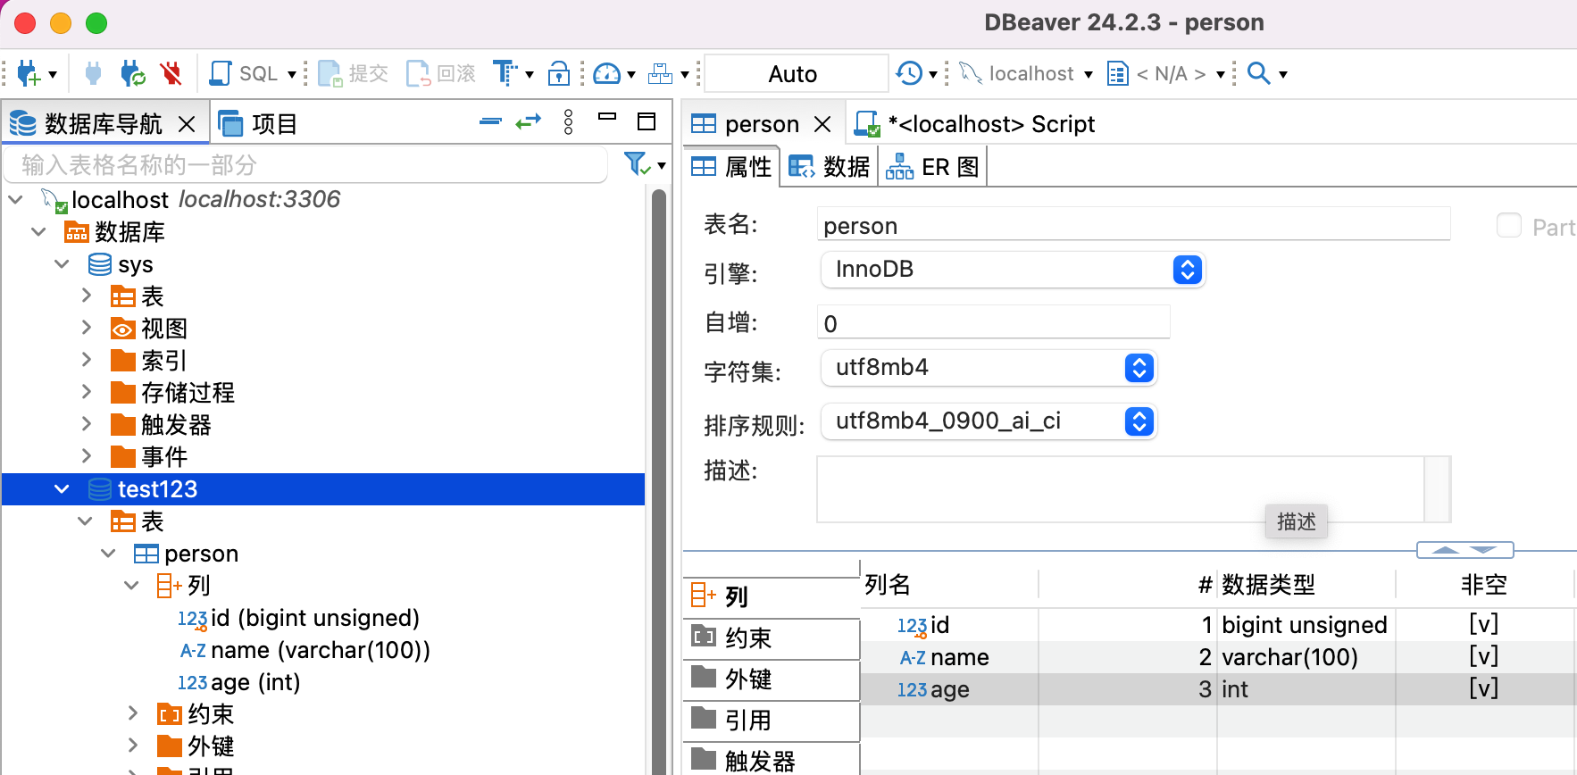Click the network tunnel icon in toolbar
Screen dimensions: 1577x775
660,73
